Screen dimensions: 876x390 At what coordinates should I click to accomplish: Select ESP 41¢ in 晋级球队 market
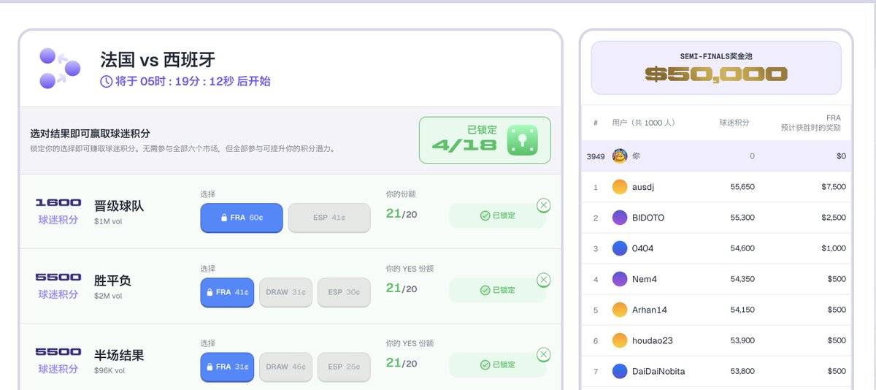coord(329,218)
